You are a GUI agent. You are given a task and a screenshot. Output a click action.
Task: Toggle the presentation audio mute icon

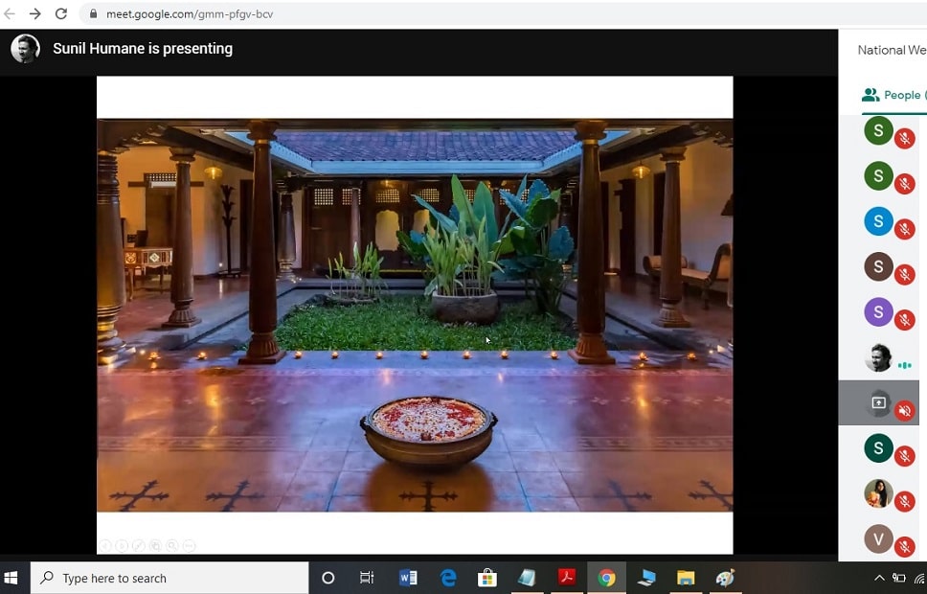904,411
